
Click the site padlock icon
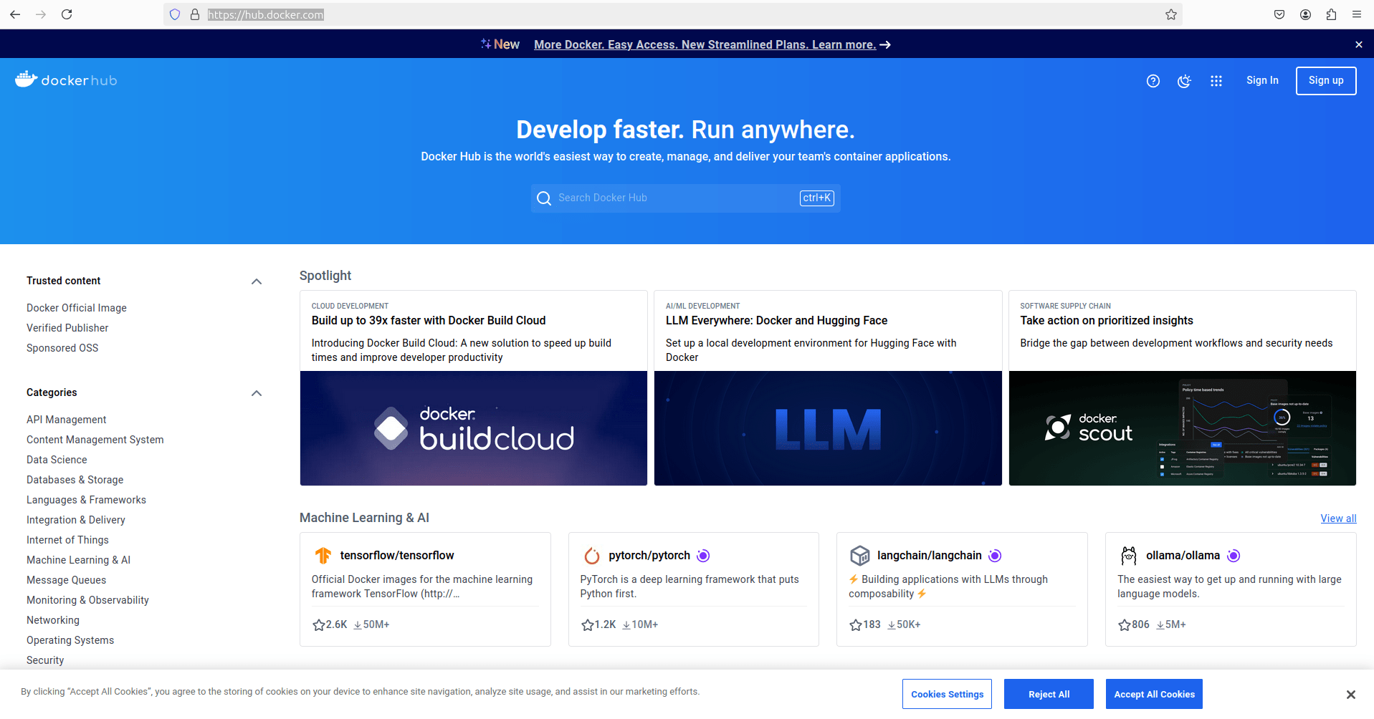pos(195,14)
